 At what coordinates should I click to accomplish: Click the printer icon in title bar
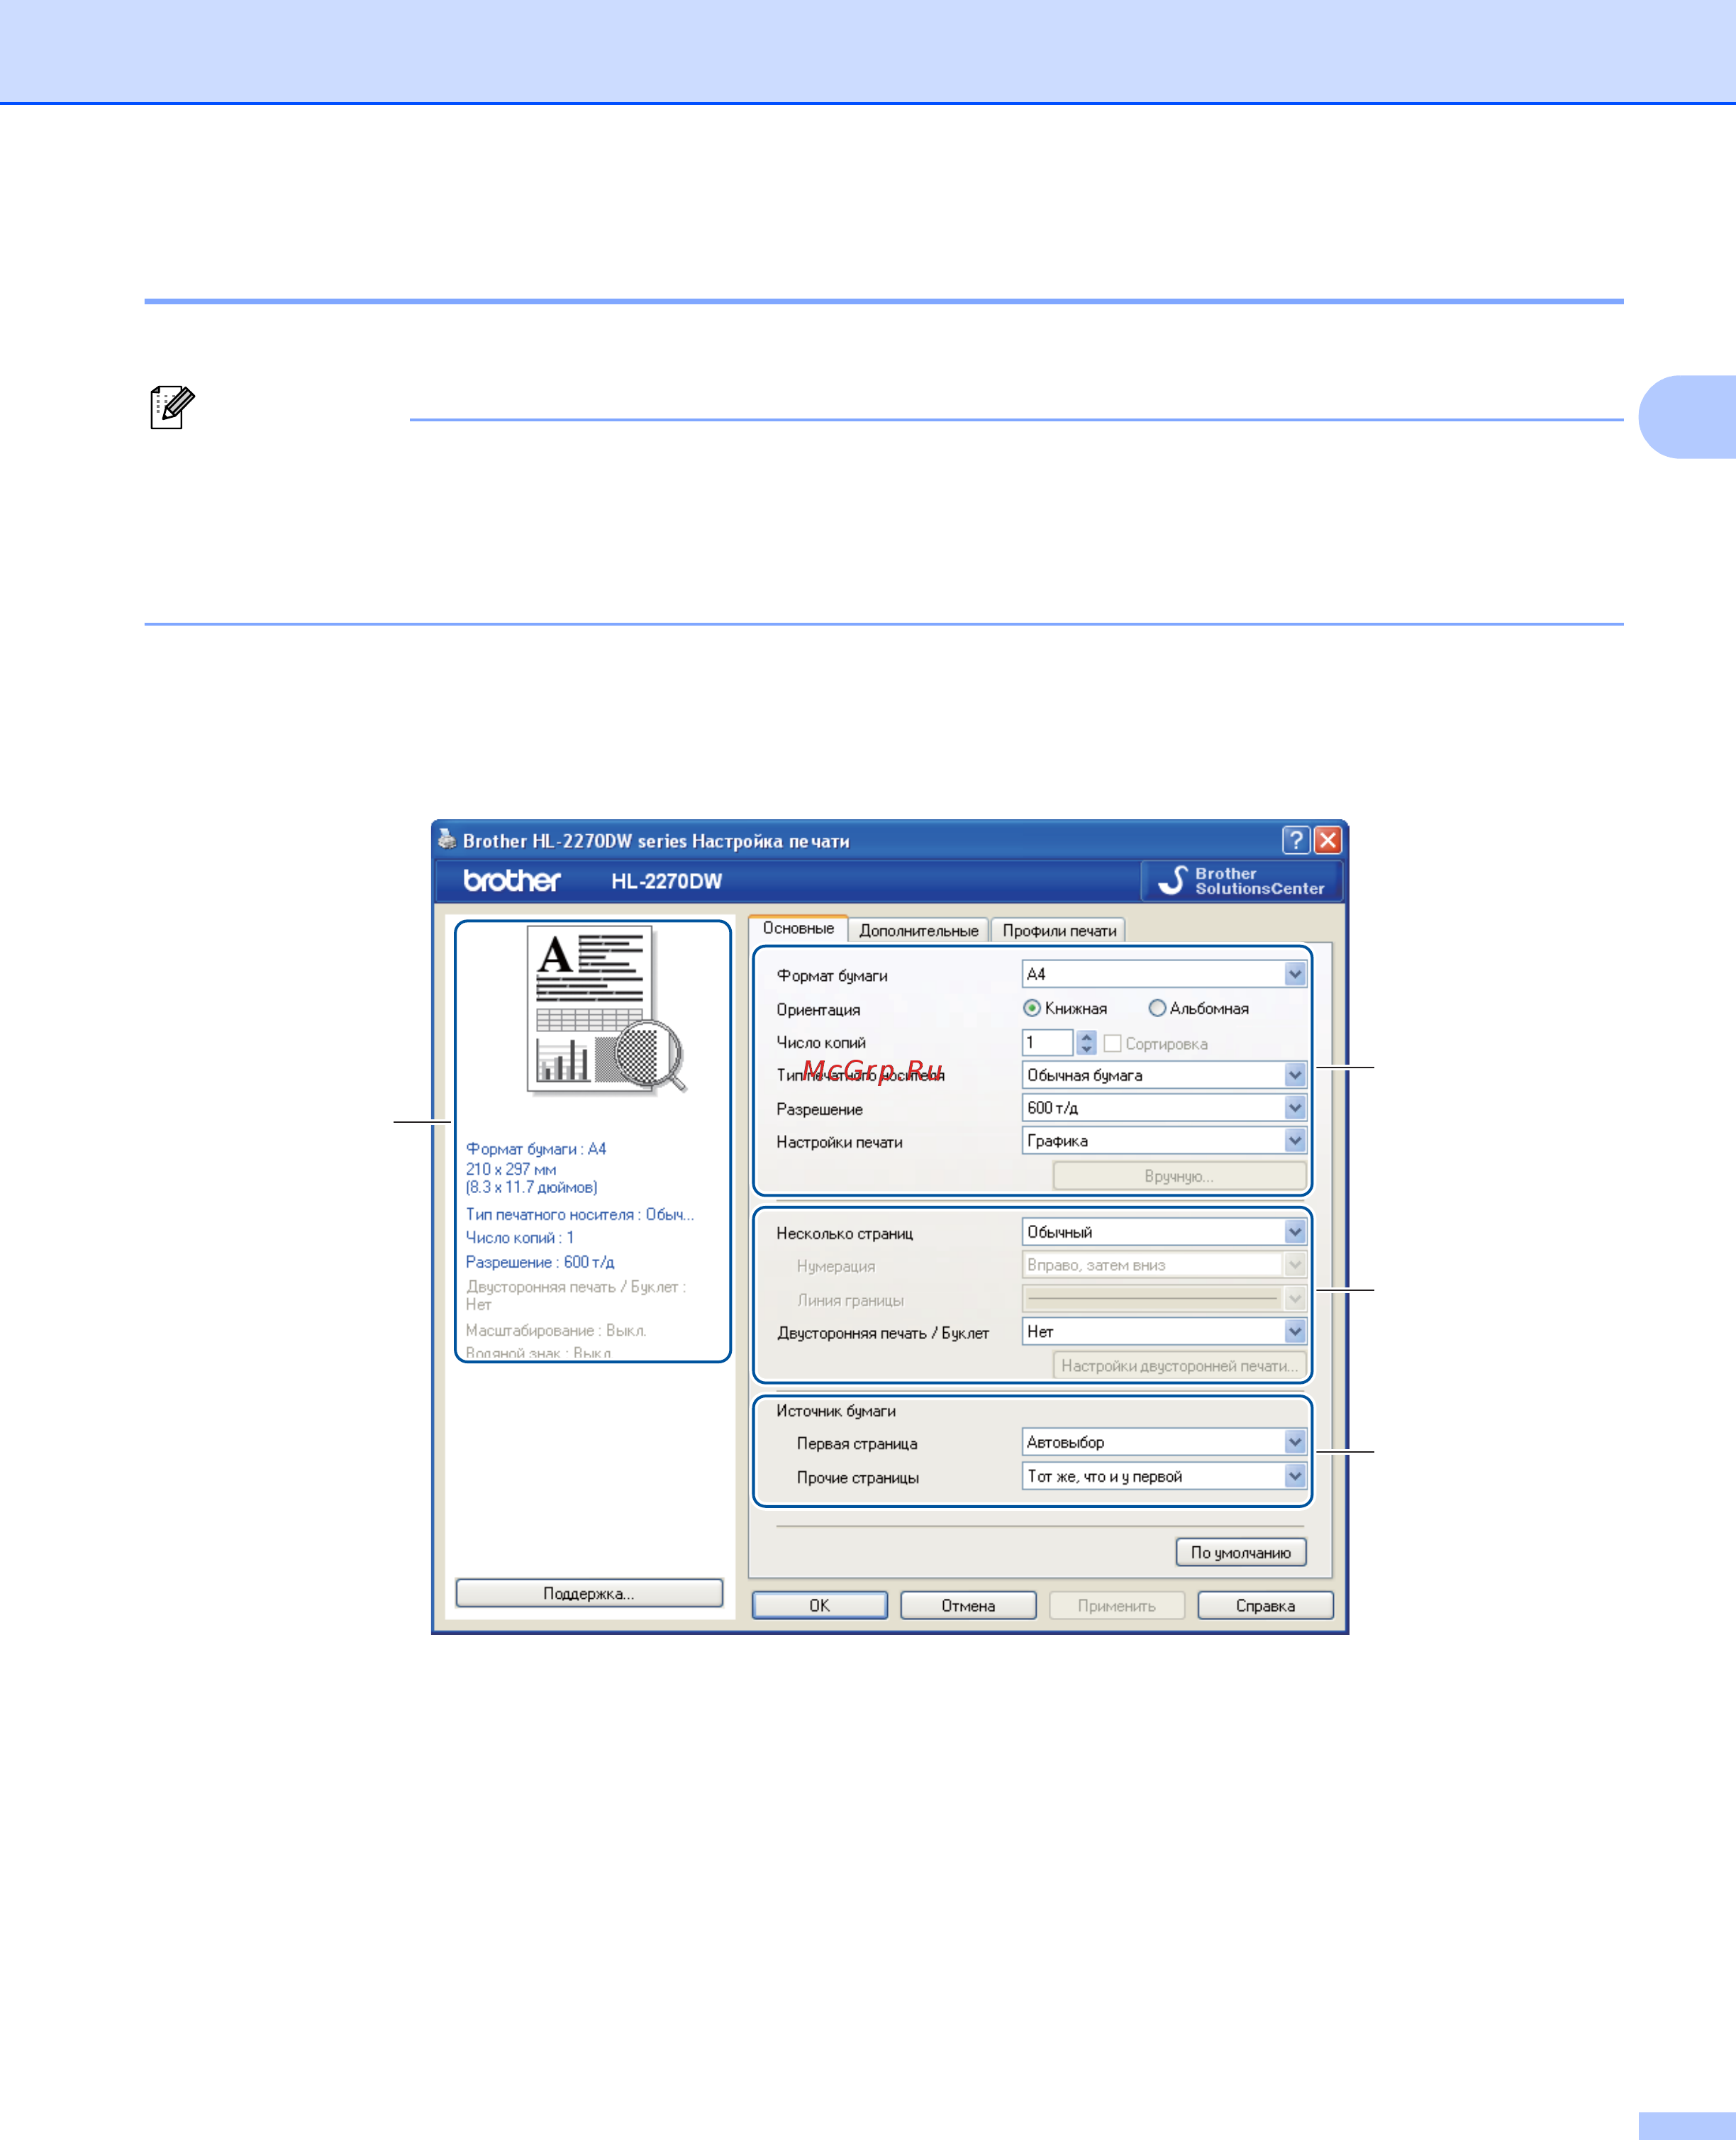447,839
